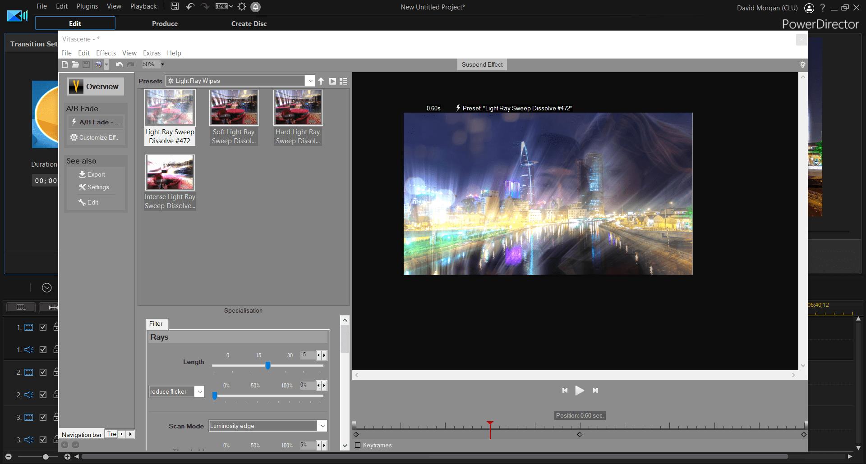
Task: Click the audio track 2 speaker icon
Action: tap(28, 395)
